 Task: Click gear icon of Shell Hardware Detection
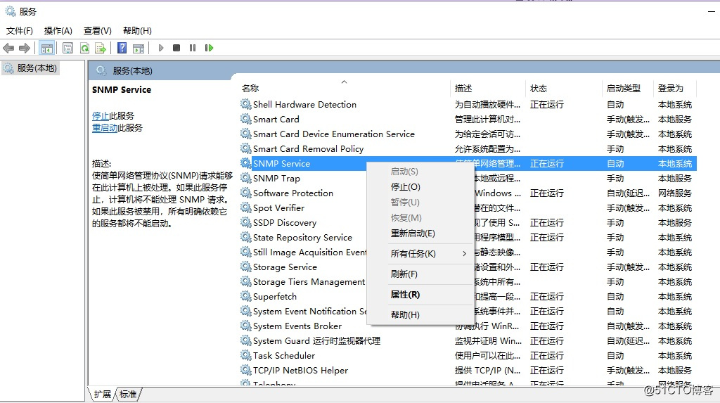(245, 104)
